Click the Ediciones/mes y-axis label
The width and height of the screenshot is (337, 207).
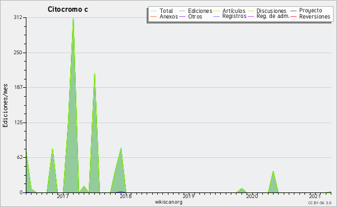5,106
